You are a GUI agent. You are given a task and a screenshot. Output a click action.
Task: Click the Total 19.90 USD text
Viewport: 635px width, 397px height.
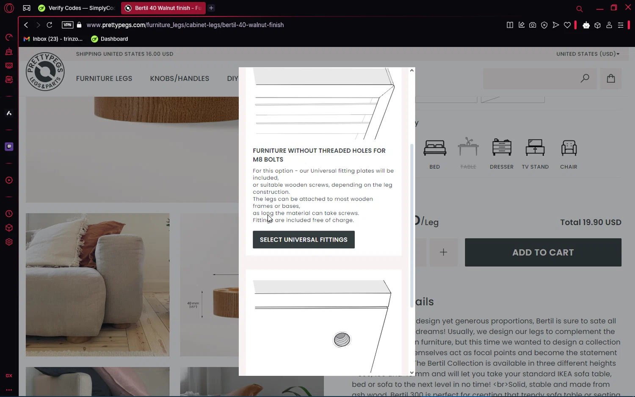tap(591, 223)
